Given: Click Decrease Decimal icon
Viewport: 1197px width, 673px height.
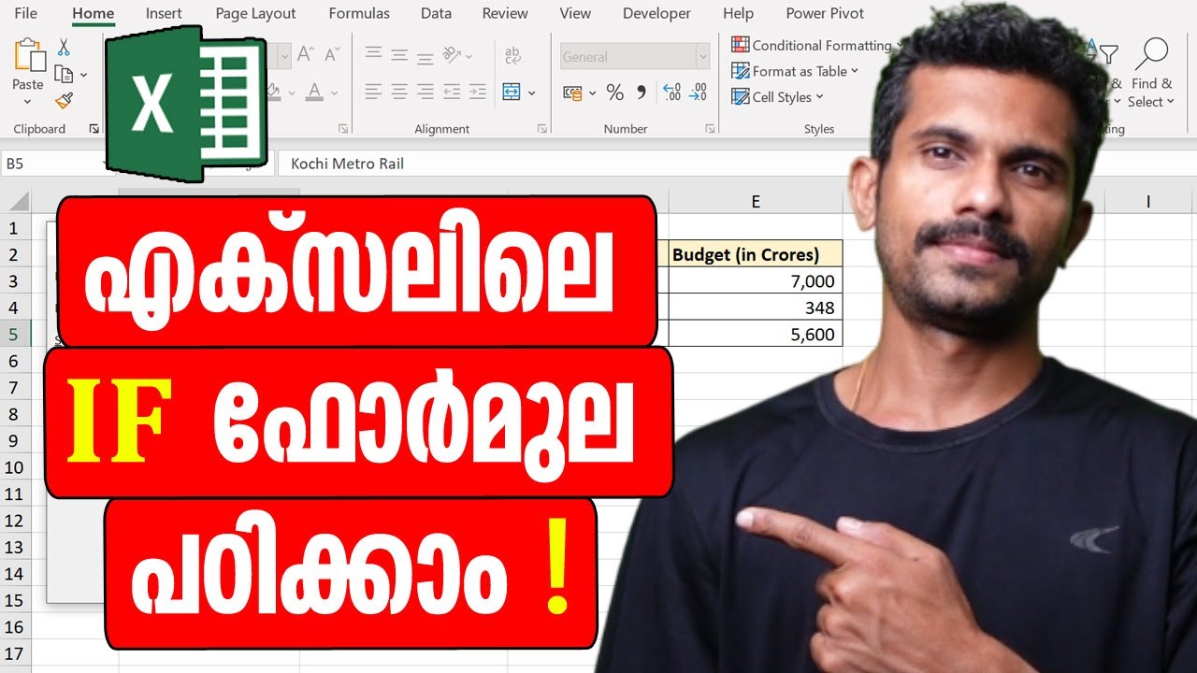Looking at the screenshot, I should click(698, 93).
